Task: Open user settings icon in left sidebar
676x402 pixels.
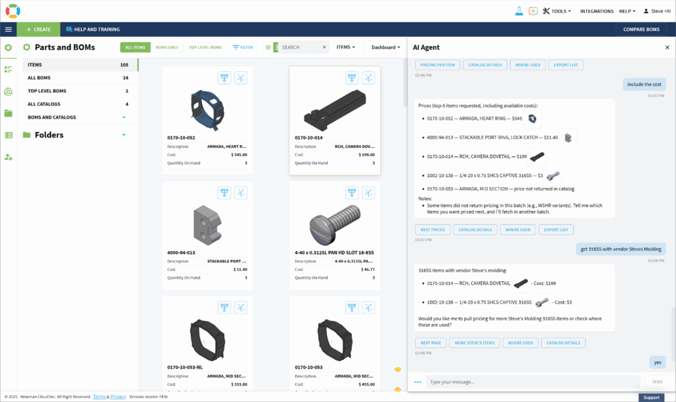Action: tap(9, 157)
